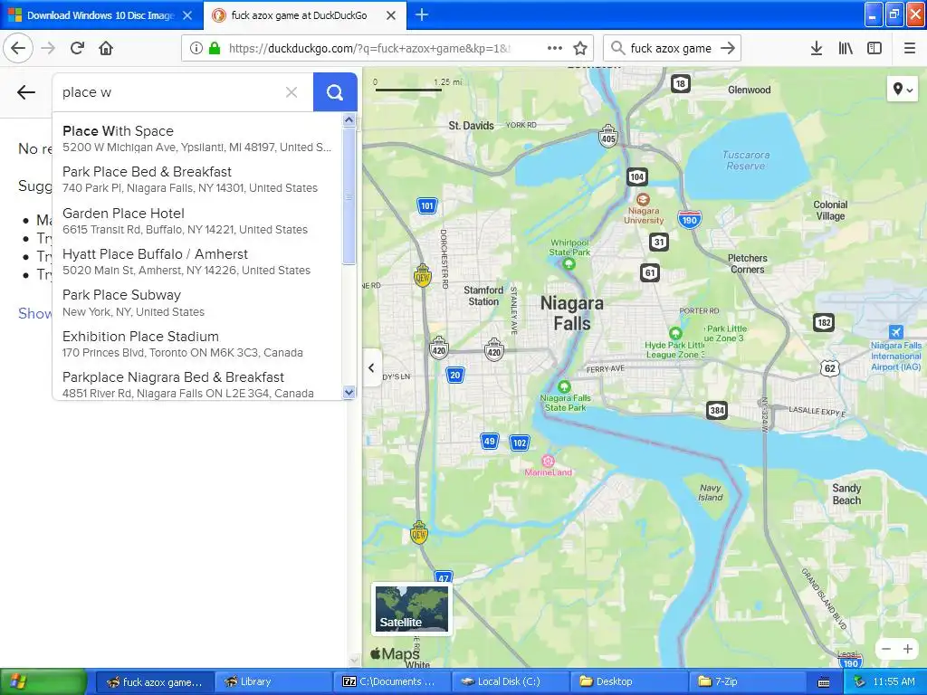The width and height of the screenshot is (927, 695).
Task: Clear the map search text
Action: [291, 92]
